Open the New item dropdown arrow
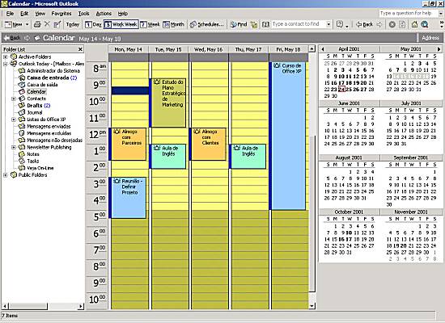Image resolution: width=445 pixels, height=323 pixels. [27, 25]
